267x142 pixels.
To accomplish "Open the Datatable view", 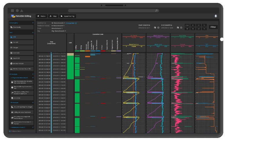I will (x=21, y=53).
